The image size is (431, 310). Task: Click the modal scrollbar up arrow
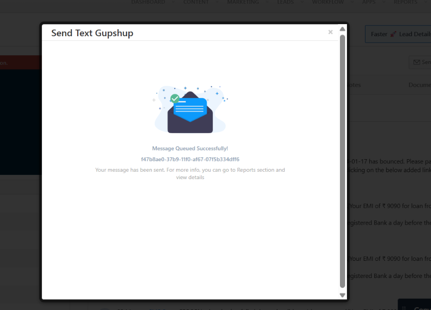342,29
